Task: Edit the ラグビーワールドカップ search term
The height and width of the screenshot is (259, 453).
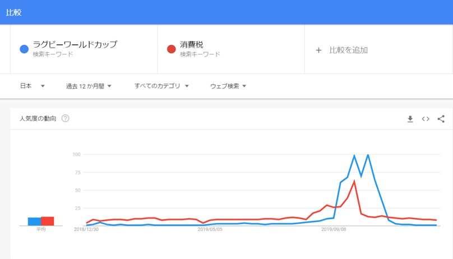Action: (x=75, y=44)
